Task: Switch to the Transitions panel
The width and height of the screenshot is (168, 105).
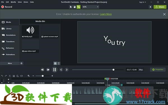Action: 8,41
